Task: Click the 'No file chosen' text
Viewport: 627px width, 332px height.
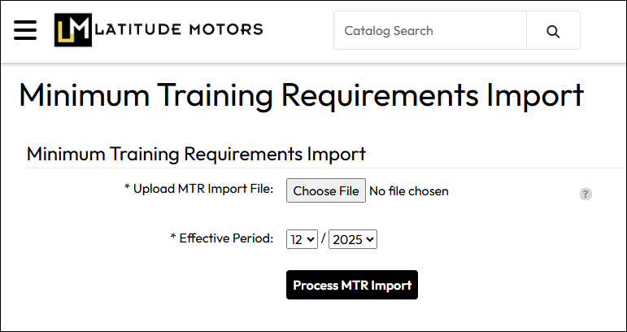Action: [x=409, y=191]
